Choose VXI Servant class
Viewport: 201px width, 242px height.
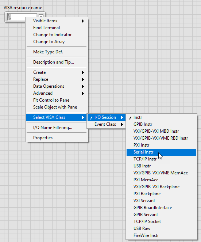coord(161,201)
